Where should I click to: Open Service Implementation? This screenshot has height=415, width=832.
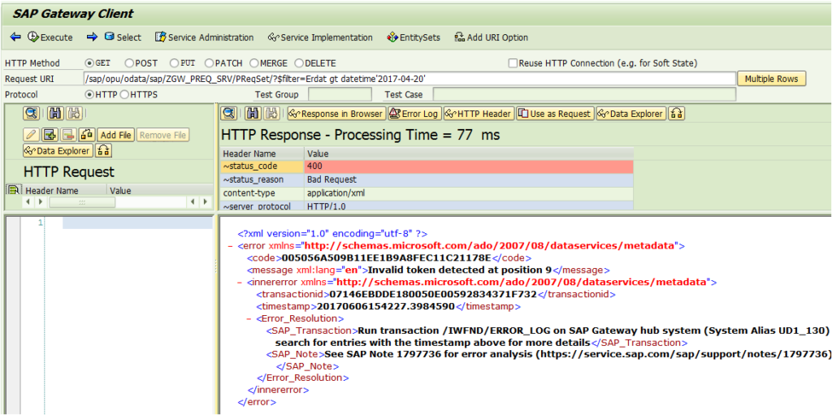click(320, 37)
